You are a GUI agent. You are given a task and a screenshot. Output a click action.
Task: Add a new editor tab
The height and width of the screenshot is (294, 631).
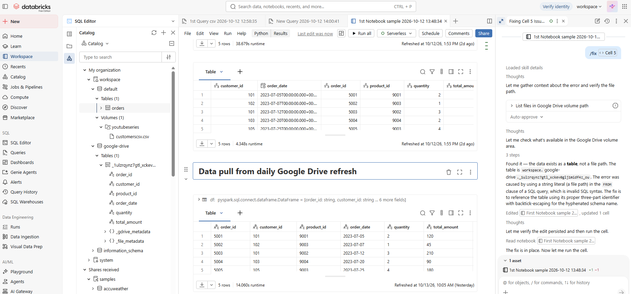pyautogui.click(x=456, y=21)
